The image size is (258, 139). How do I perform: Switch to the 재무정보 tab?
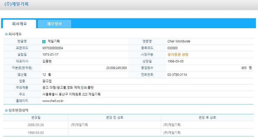[x=55, y=24]
